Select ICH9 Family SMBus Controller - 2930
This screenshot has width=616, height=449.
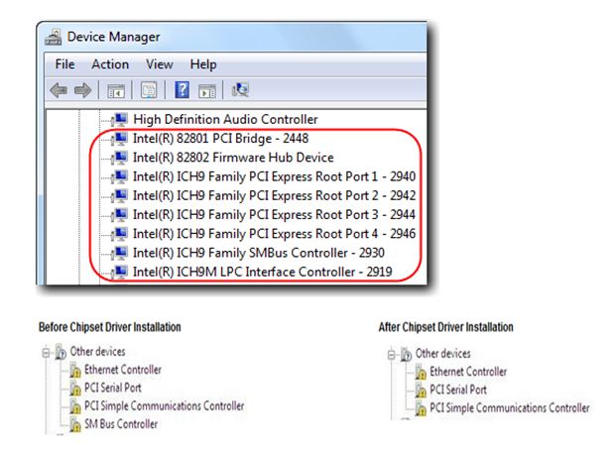pyautogui.click(x=259, y=253)
